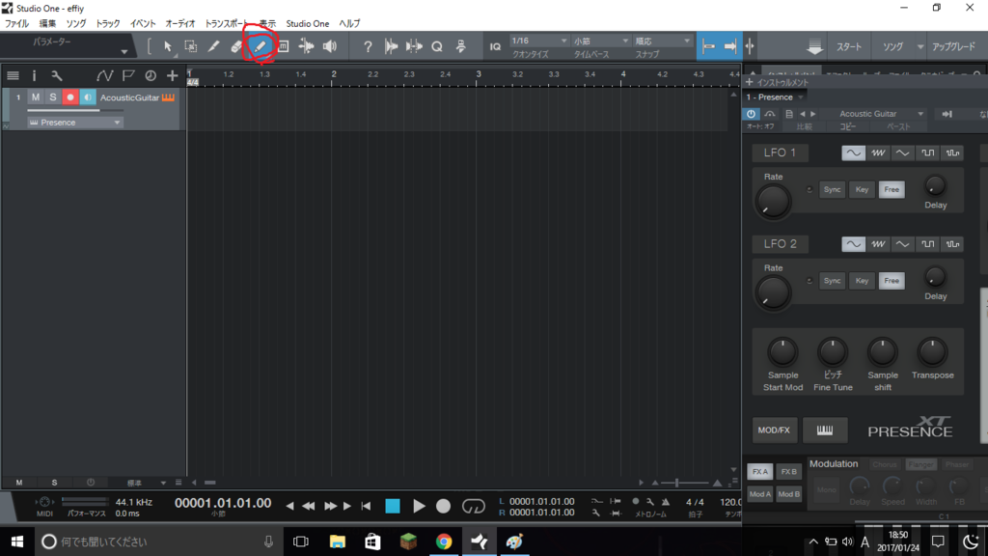Open the 1/16 quantize dropdown
The width and height of the screenshot is (988, 556).
point(539,41)
